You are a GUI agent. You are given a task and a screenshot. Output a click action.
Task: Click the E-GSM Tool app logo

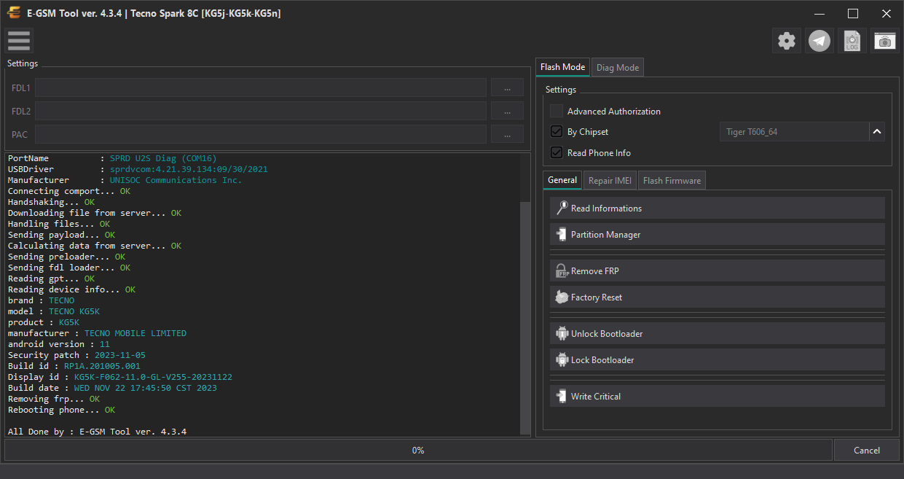click(x=14, y=13)
